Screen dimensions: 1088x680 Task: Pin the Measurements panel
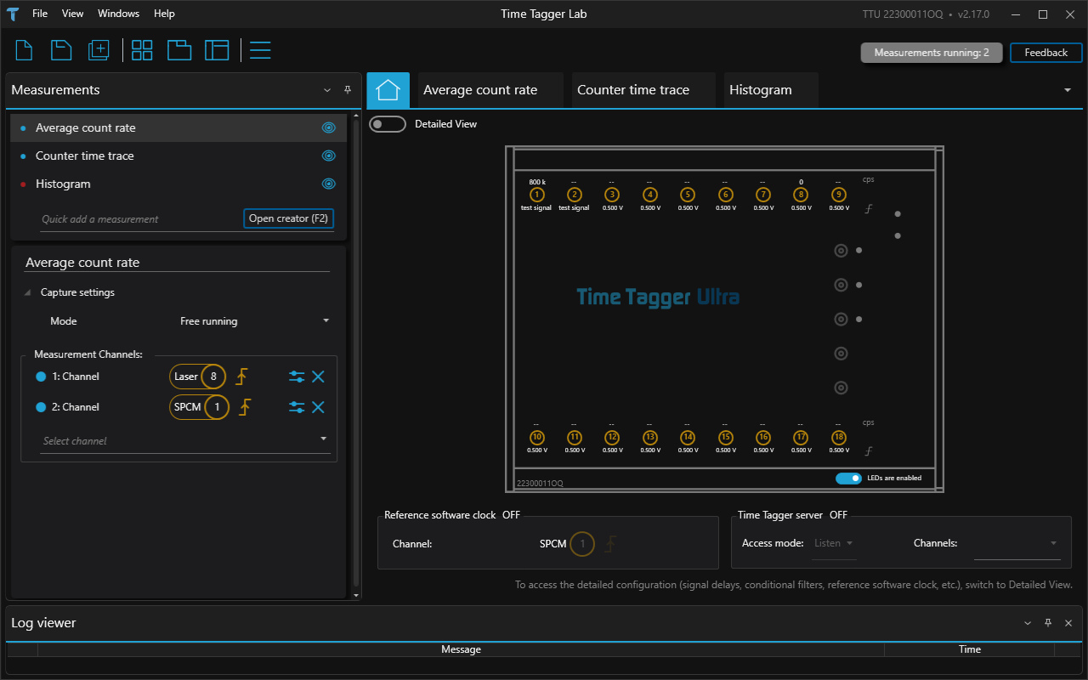pos(348,90)
